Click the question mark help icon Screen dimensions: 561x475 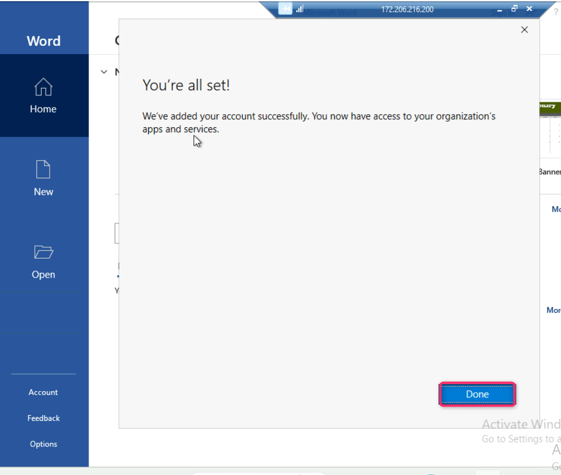coord(556,13)
